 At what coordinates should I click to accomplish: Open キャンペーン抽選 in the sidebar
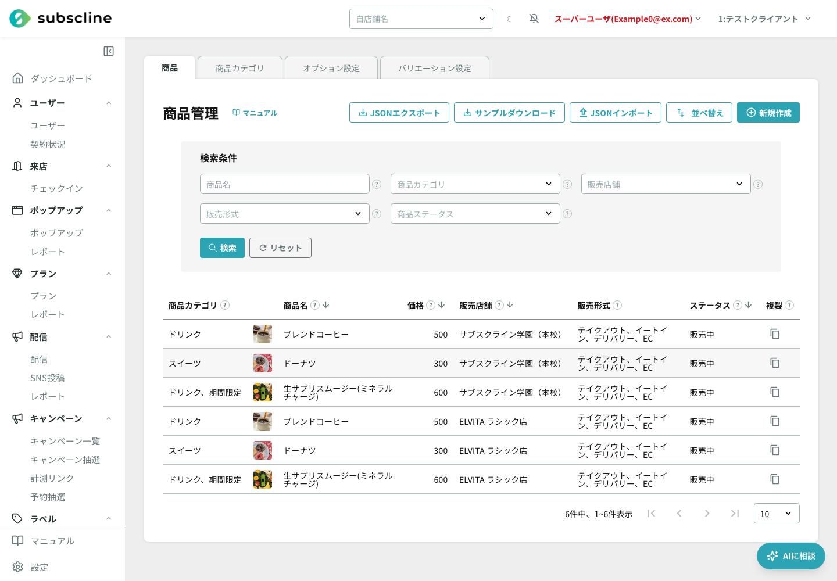click(65, 460)
